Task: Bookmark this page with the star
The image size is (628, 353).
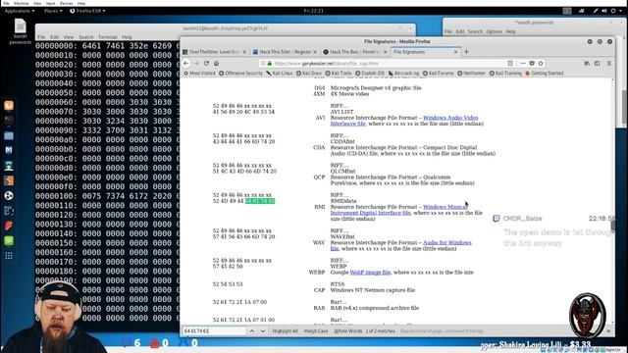Action: [541, 63]
